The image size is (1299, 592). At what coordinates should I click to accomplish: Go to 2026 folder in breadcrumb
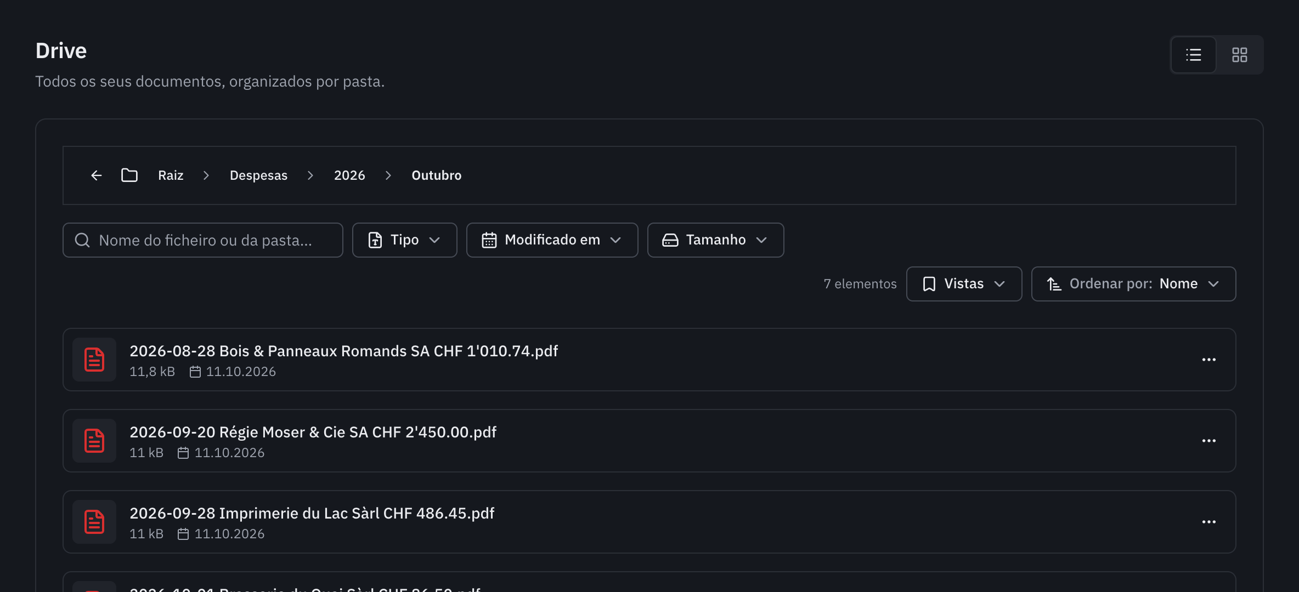pos(349,175)
